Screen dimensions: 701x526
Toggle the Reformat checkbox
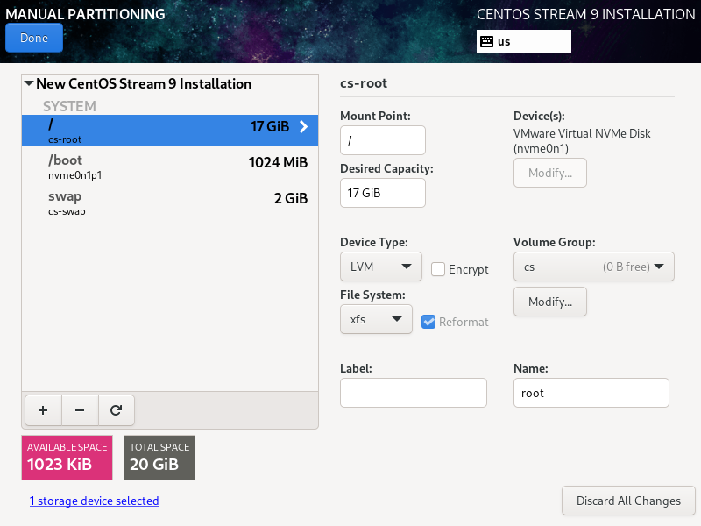click(x=428, y=322)
